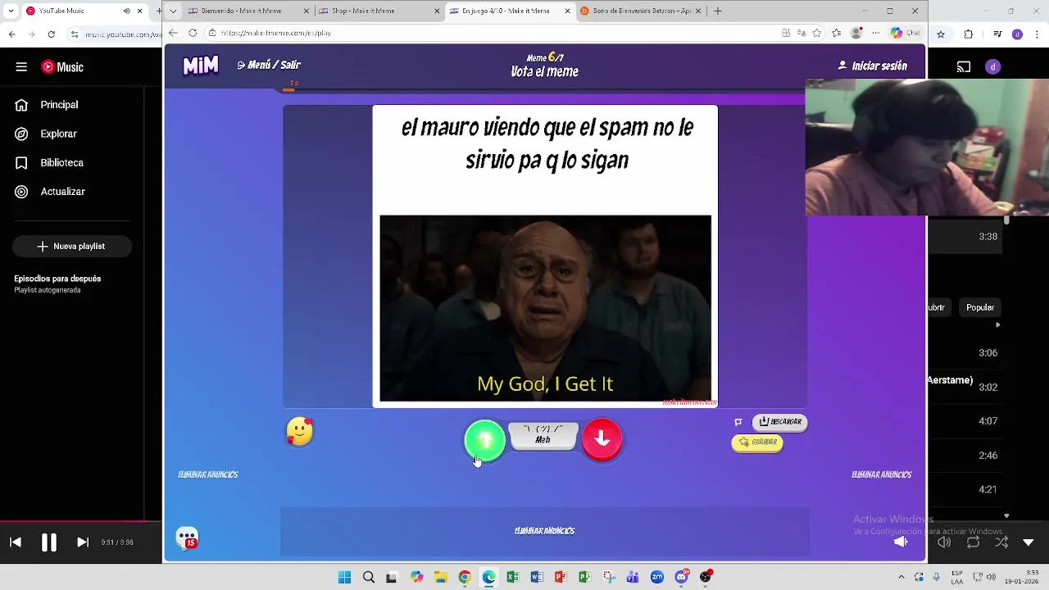1049x590 pixels.
Task: Click the yellow Guardar button
Action: [757, 442]
